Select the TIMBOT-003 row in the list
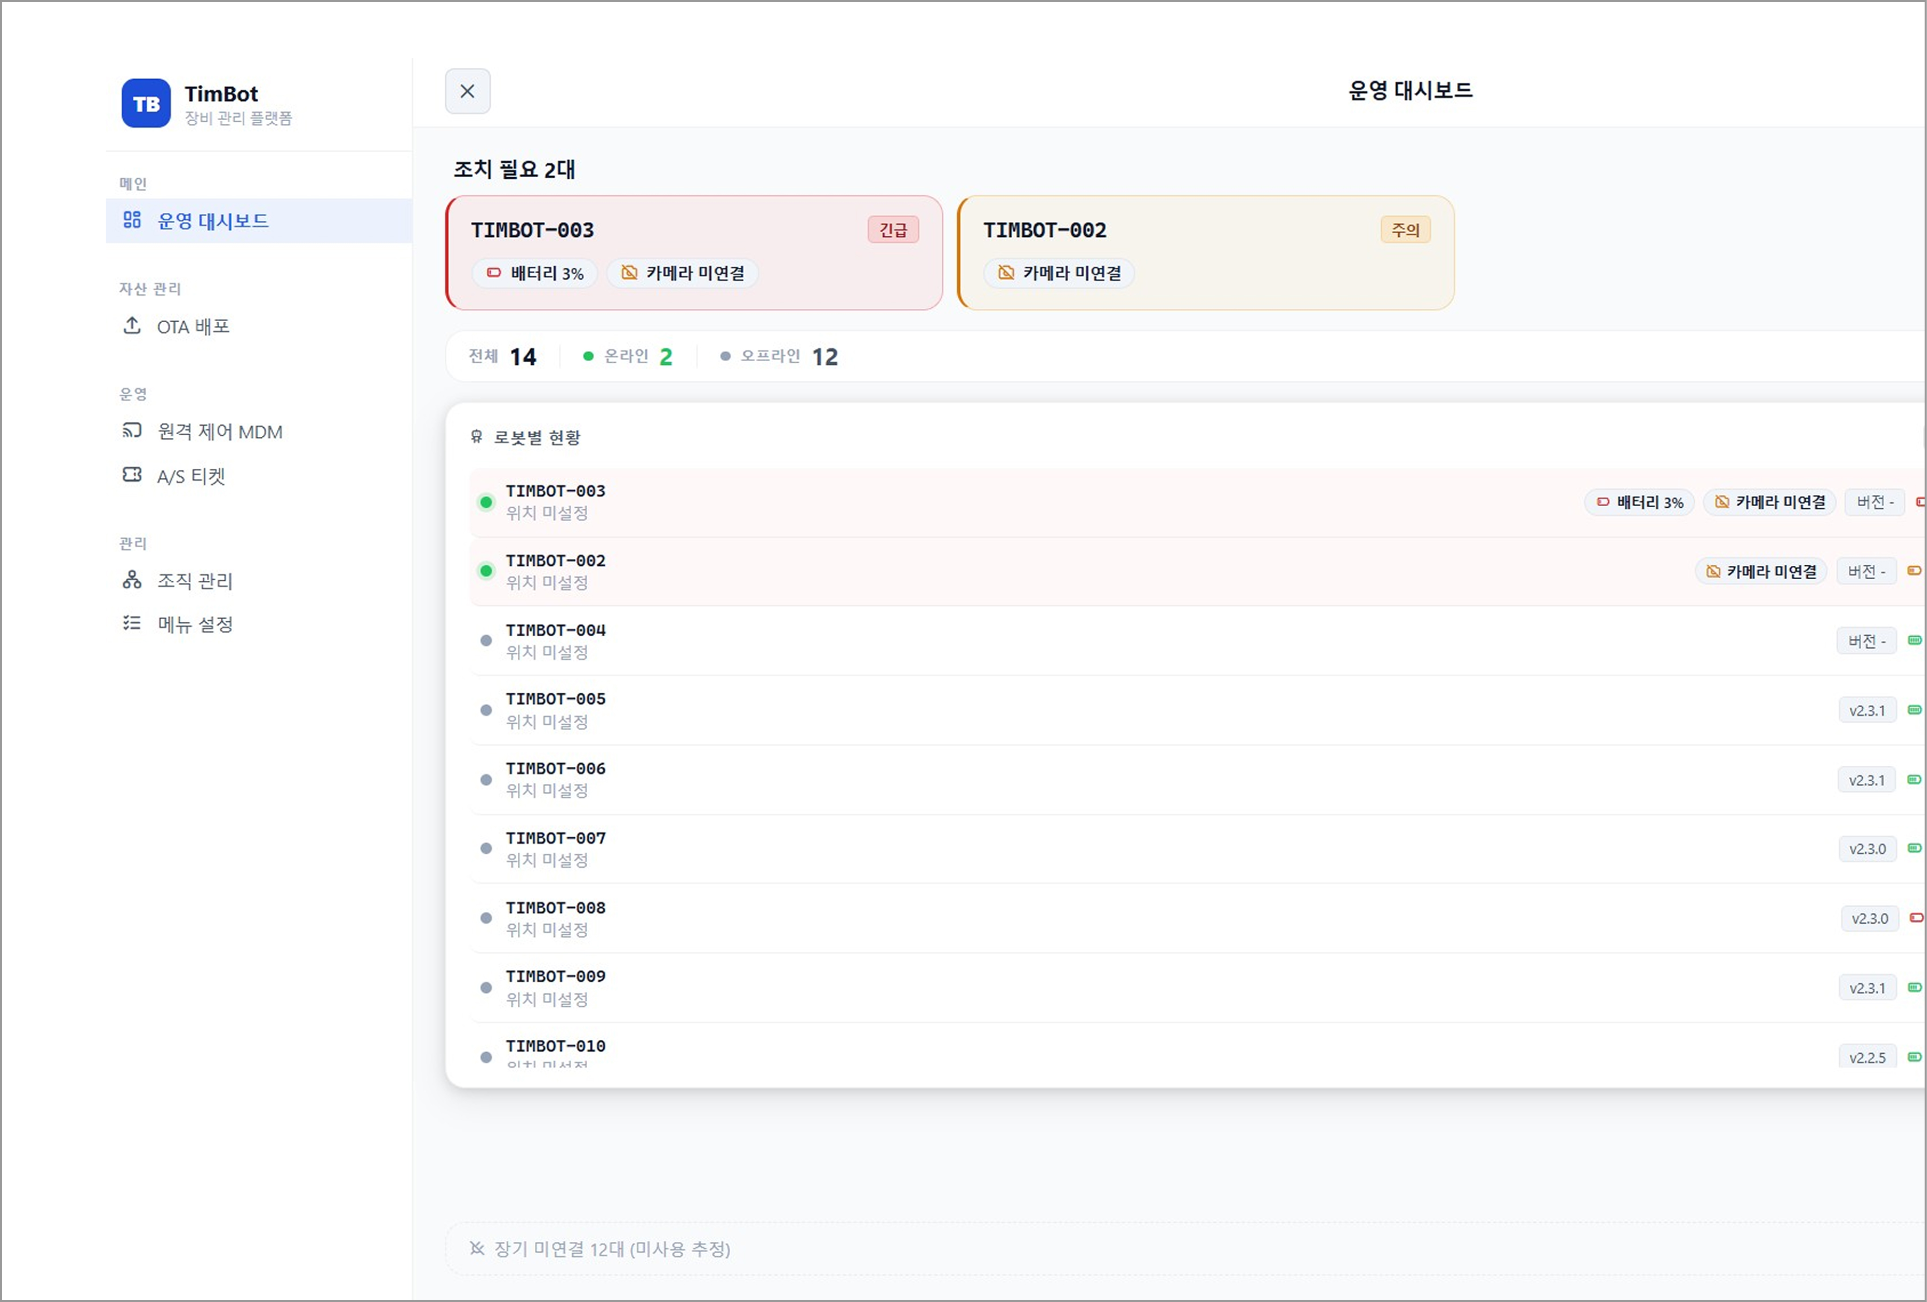The height and width of the screenshot is (1302, 1927). click(x=1197, y=502)
